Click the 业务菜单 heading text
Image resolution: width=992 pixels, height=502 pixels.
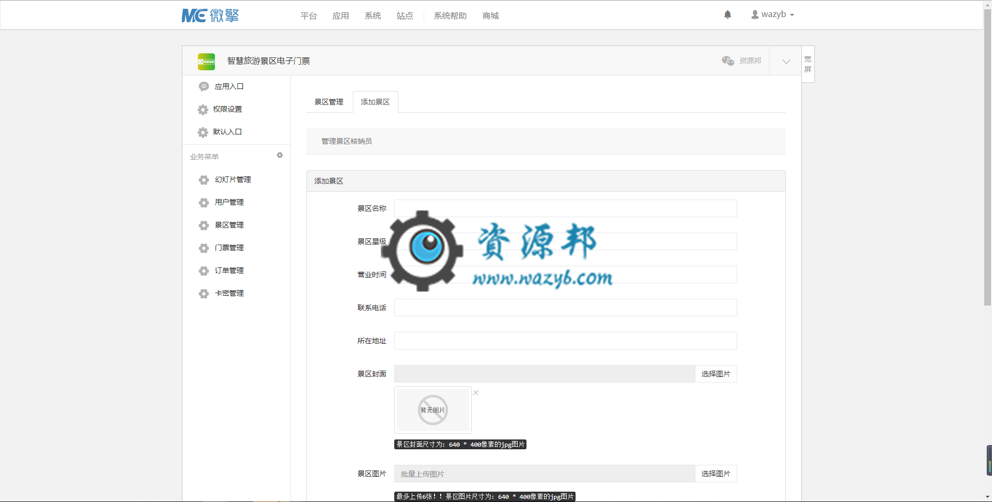(x=204, y=157)
